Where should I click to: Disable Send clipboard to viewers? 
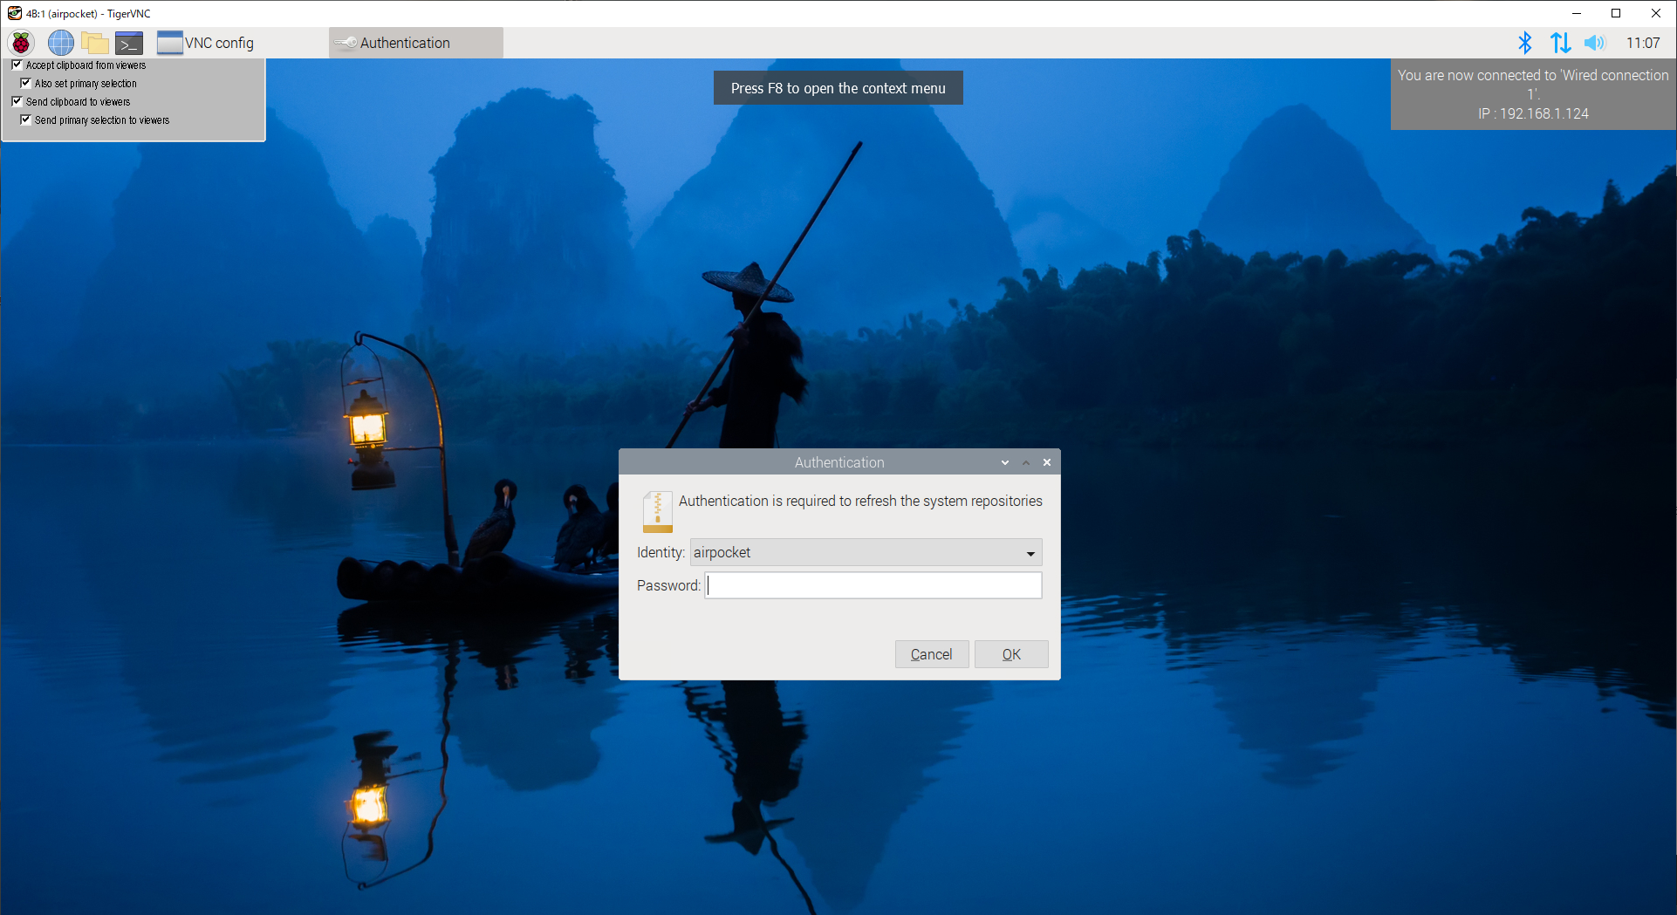click(x=17, y=101)
